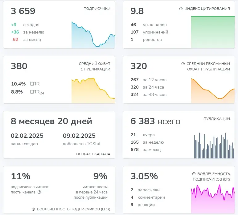The width and height of the screenshot is (238, 215).
Task: Click help icon before ВОВЛЕЧЕННОСТЬ ПОДПИСЧИКОВ (ERR)
Action: click(33, 209)
